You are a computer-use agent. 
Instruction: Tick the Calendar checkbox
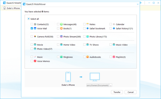click(111, 24)
